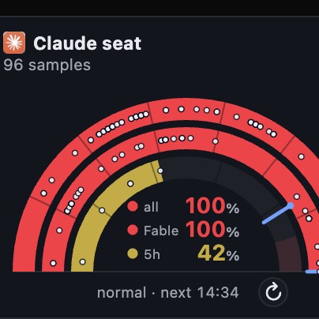Click the '96 samples' text

tap(47, 65)
